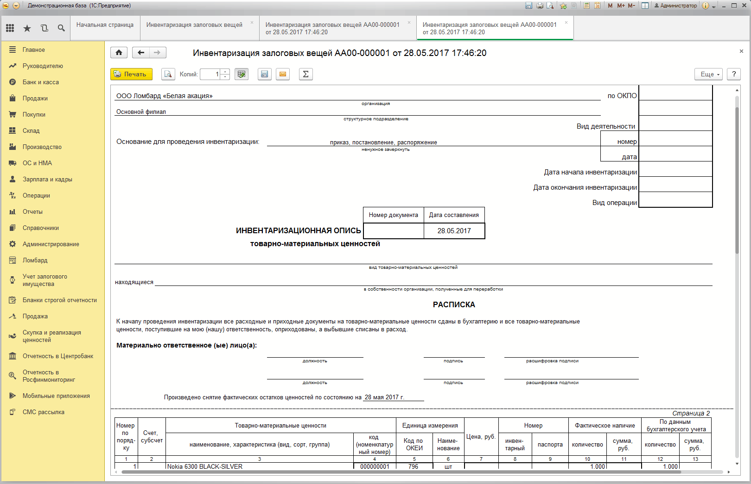Open the sections menu grid icon
The width and height of the screenshot is (751, 484).
tap(10, 28)
